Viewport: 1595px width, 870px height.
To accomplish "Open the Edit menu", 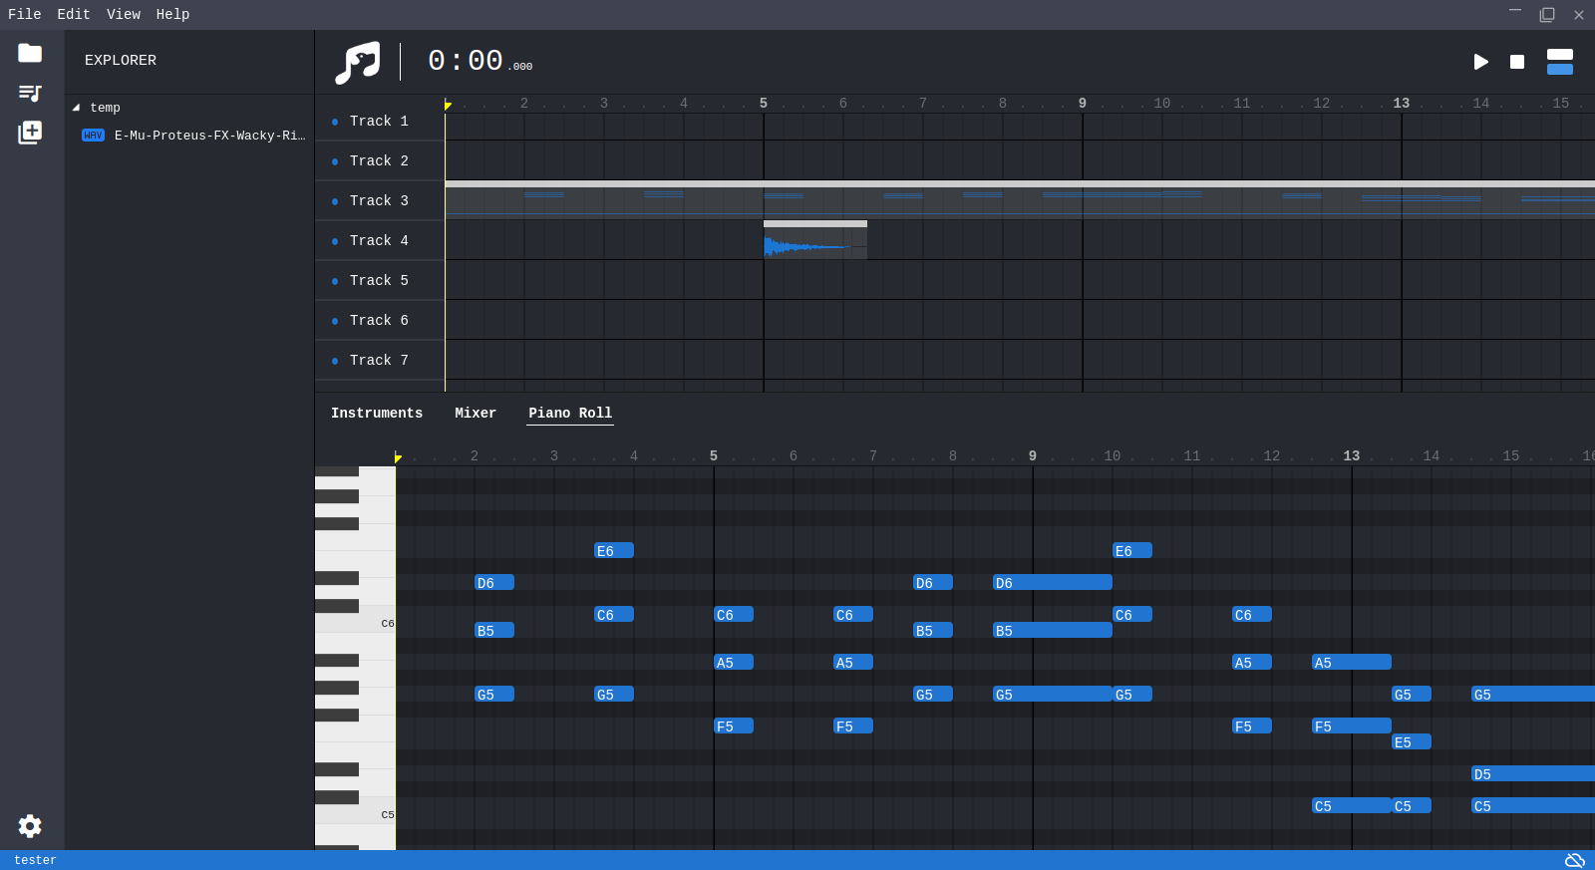I will (74, 14).
